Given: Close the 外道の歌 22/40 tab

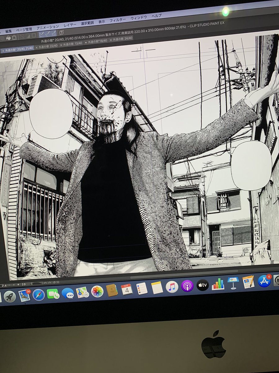Looking at the screenshot, I should (37, 48).
